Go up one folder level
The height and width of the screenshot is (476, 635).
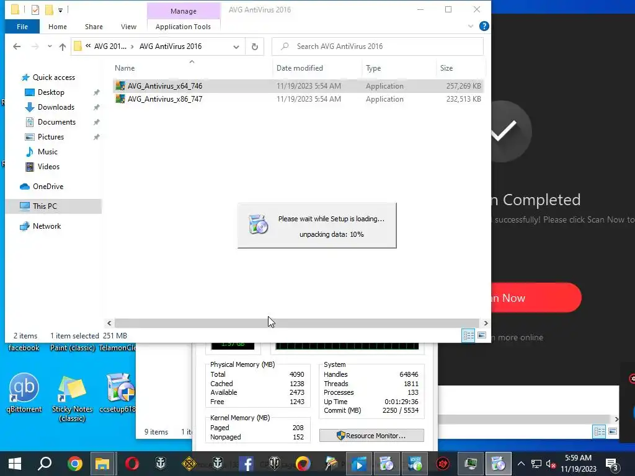pos(63,46)
